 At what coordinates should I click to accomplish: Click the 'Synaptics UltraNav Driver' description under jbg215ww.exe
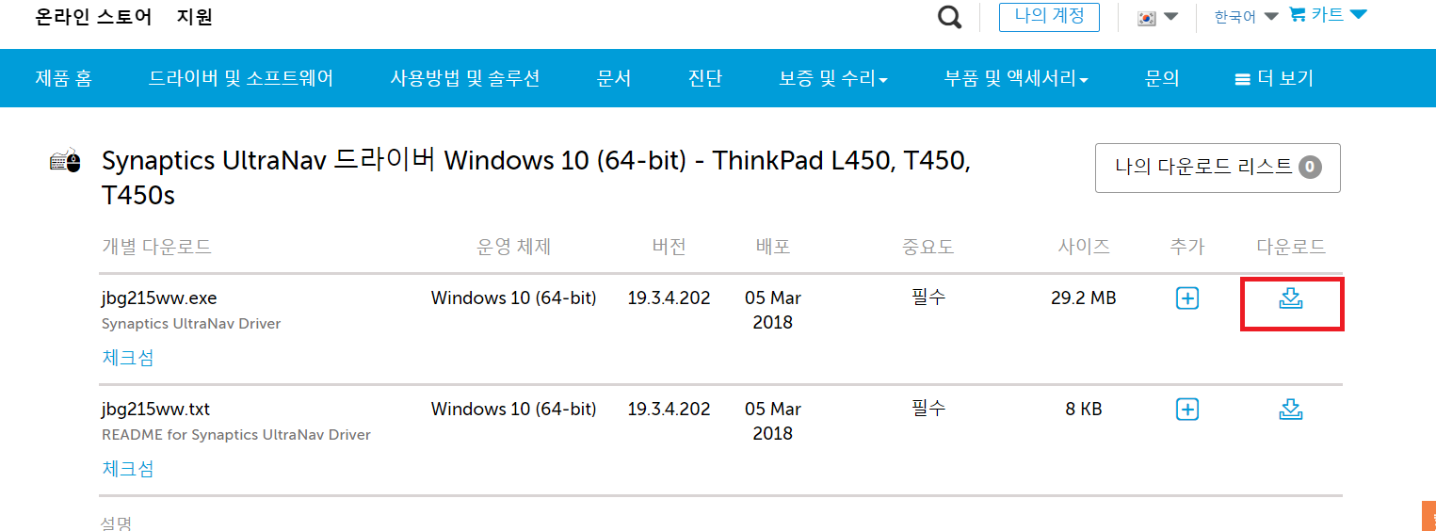(191, 324)
